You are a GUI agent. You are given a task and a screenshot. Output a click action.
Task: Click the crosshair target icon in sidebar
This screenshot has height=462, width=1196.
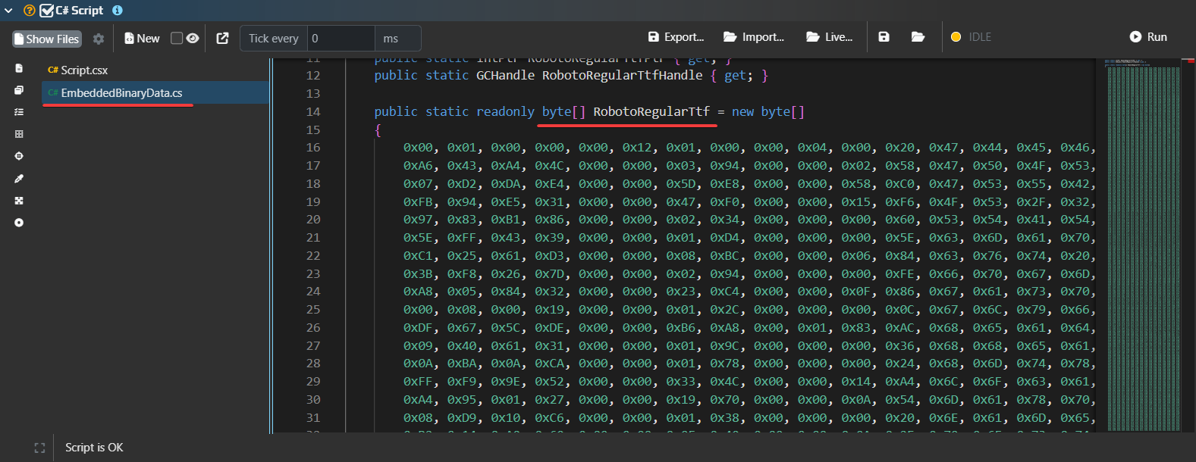click(19, 156)
